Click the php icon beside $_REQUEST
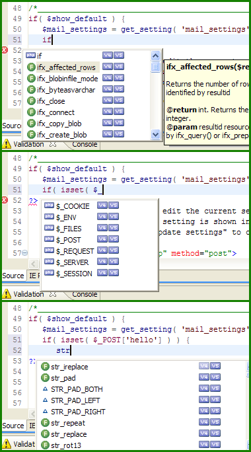The height and width of the screenshot is (452, 251). click(50, 250)
